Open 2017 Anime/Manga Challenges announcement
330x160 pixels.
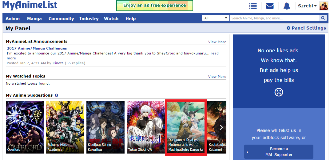tap(37, 48)
